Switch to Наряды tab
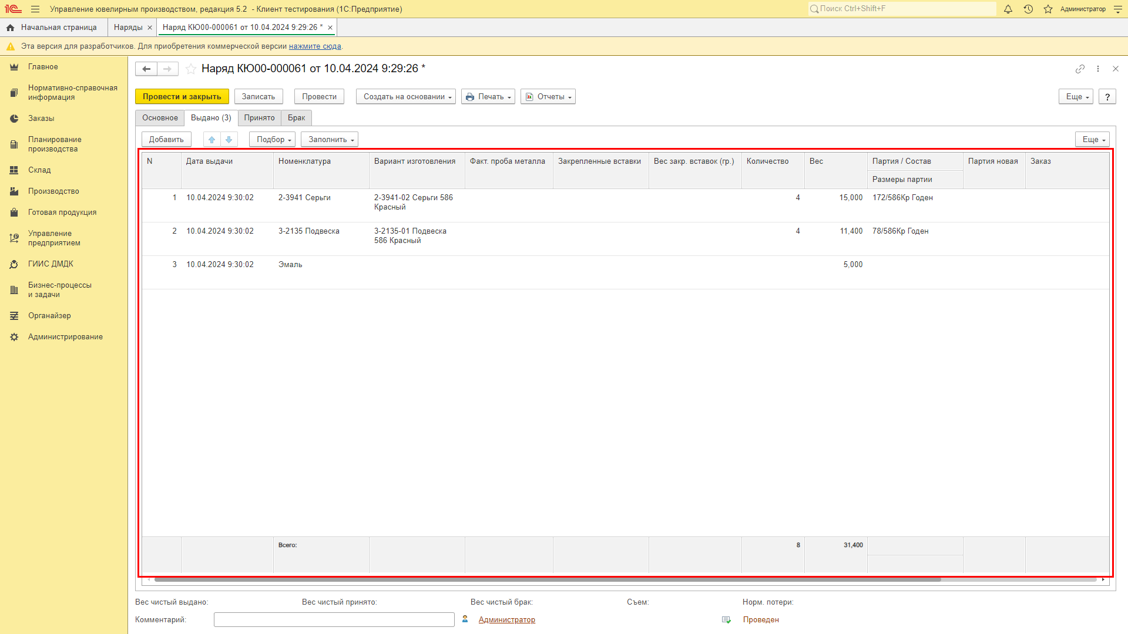 [128, 28]
